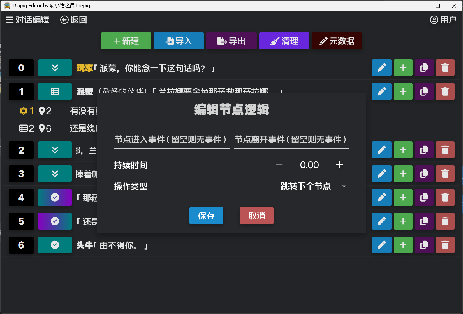This screenshot has height=314, width=463.
Task: Toggle the check-circle type button on row 4
Action: coord(55,197)
